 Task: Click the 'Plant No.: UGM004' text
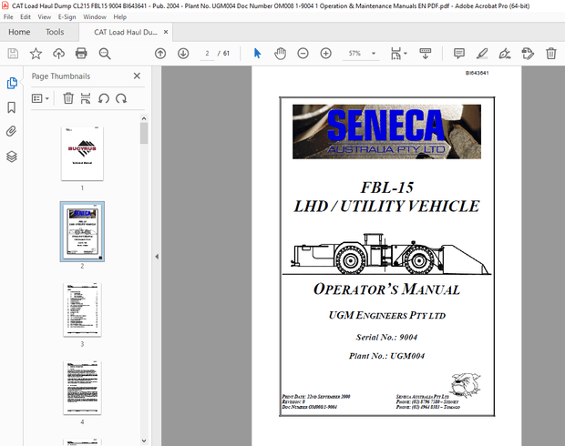coord(386,356)
